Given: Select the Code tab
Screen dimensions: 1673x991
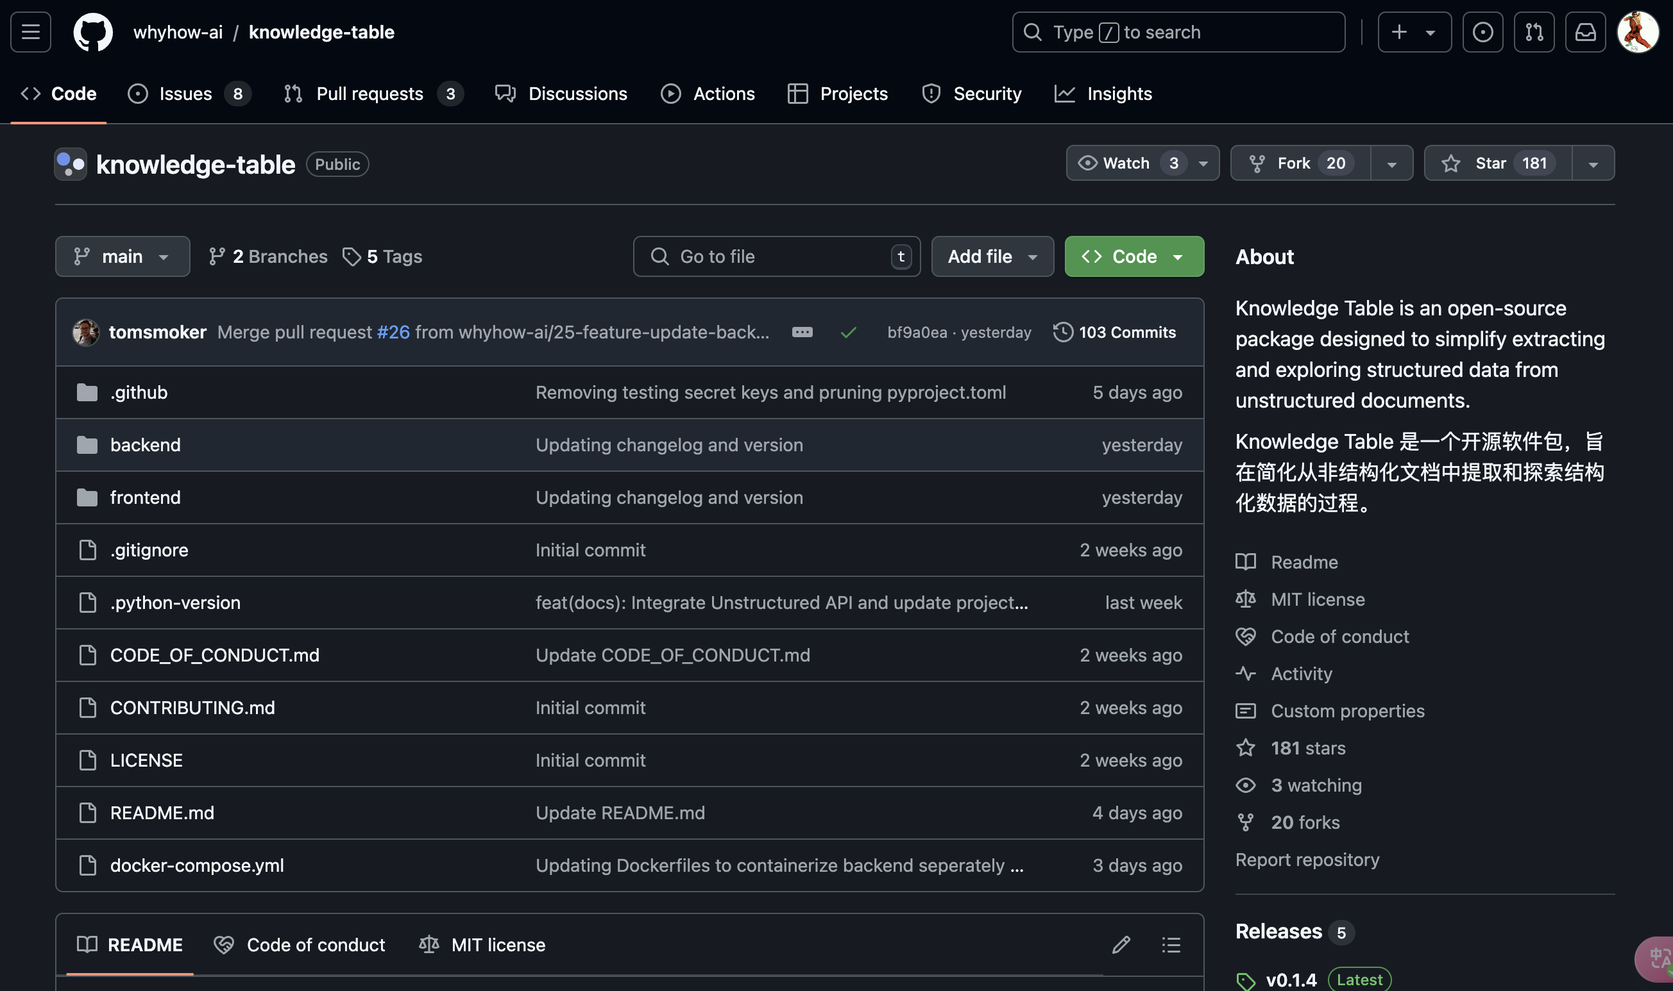Looking at the screenshot, I should coord(59,94).
